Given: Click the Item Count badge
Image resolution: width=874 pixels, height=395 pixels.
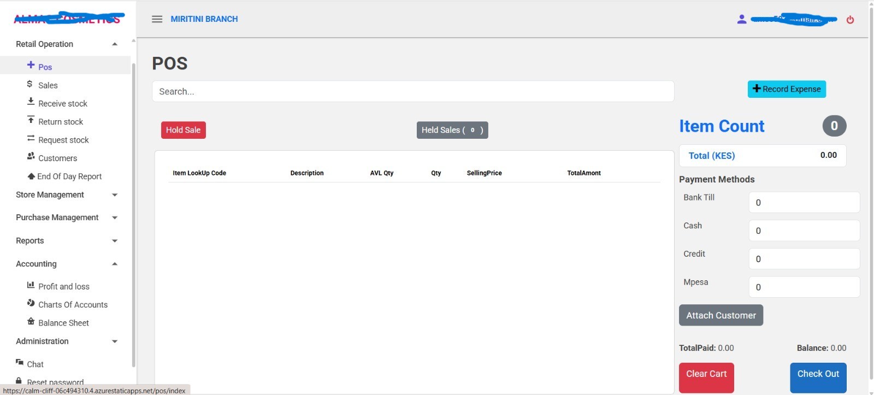Looking at the screenshot, I should tap(834, 126).
